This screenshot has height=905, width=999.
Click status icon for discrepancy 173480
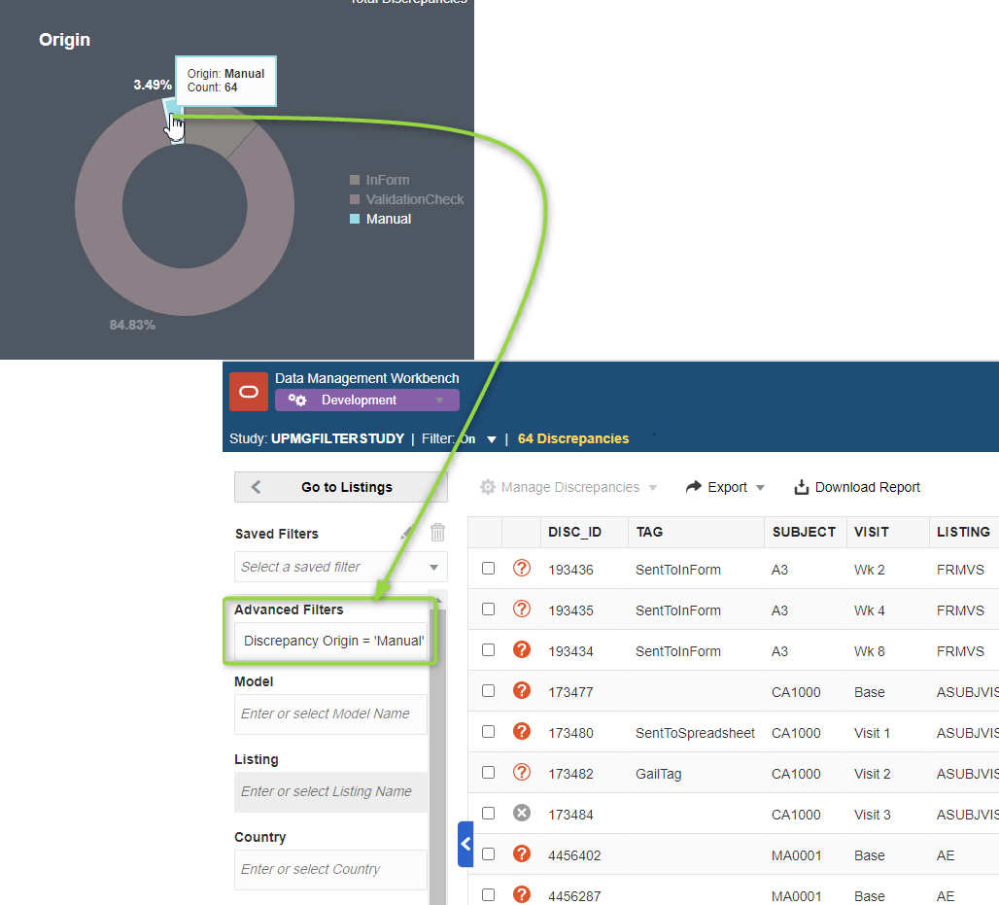(522, 731)
